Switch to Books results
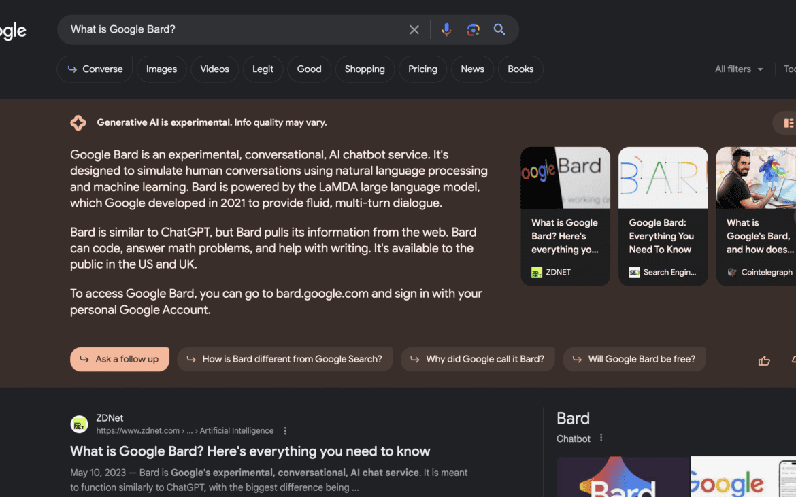Viewport: 796px width, 497px height. pos(520,69)
